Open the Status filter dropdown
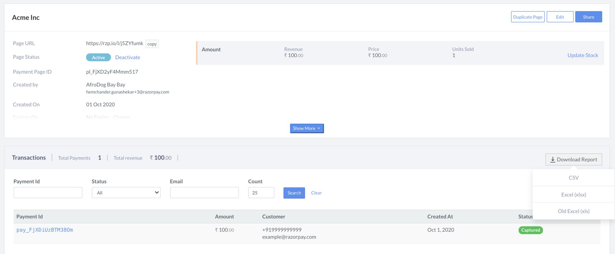 [126, 193]
